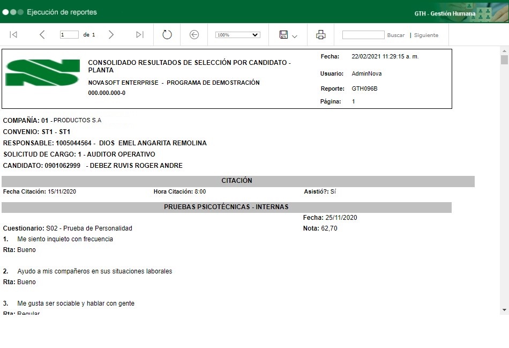Click the search text box
Screen dimensions: 509x348
point(363,35)
